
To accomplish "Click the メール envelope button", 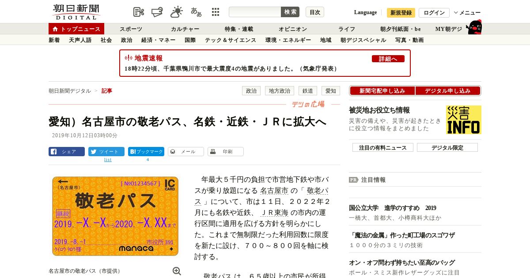I will (x=186, y=152).
